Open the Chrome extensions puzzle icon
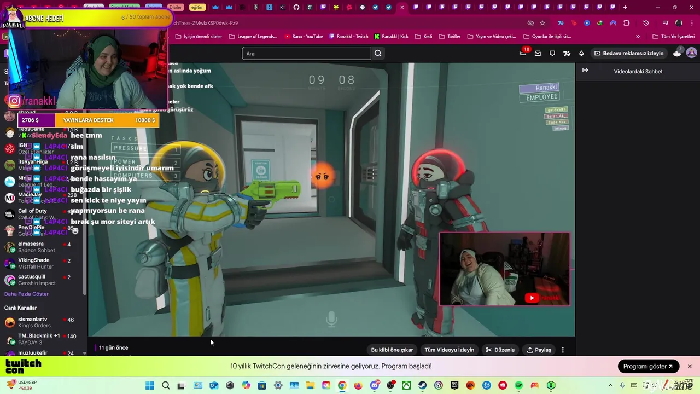The image size is (700, 394). (627, 23)
